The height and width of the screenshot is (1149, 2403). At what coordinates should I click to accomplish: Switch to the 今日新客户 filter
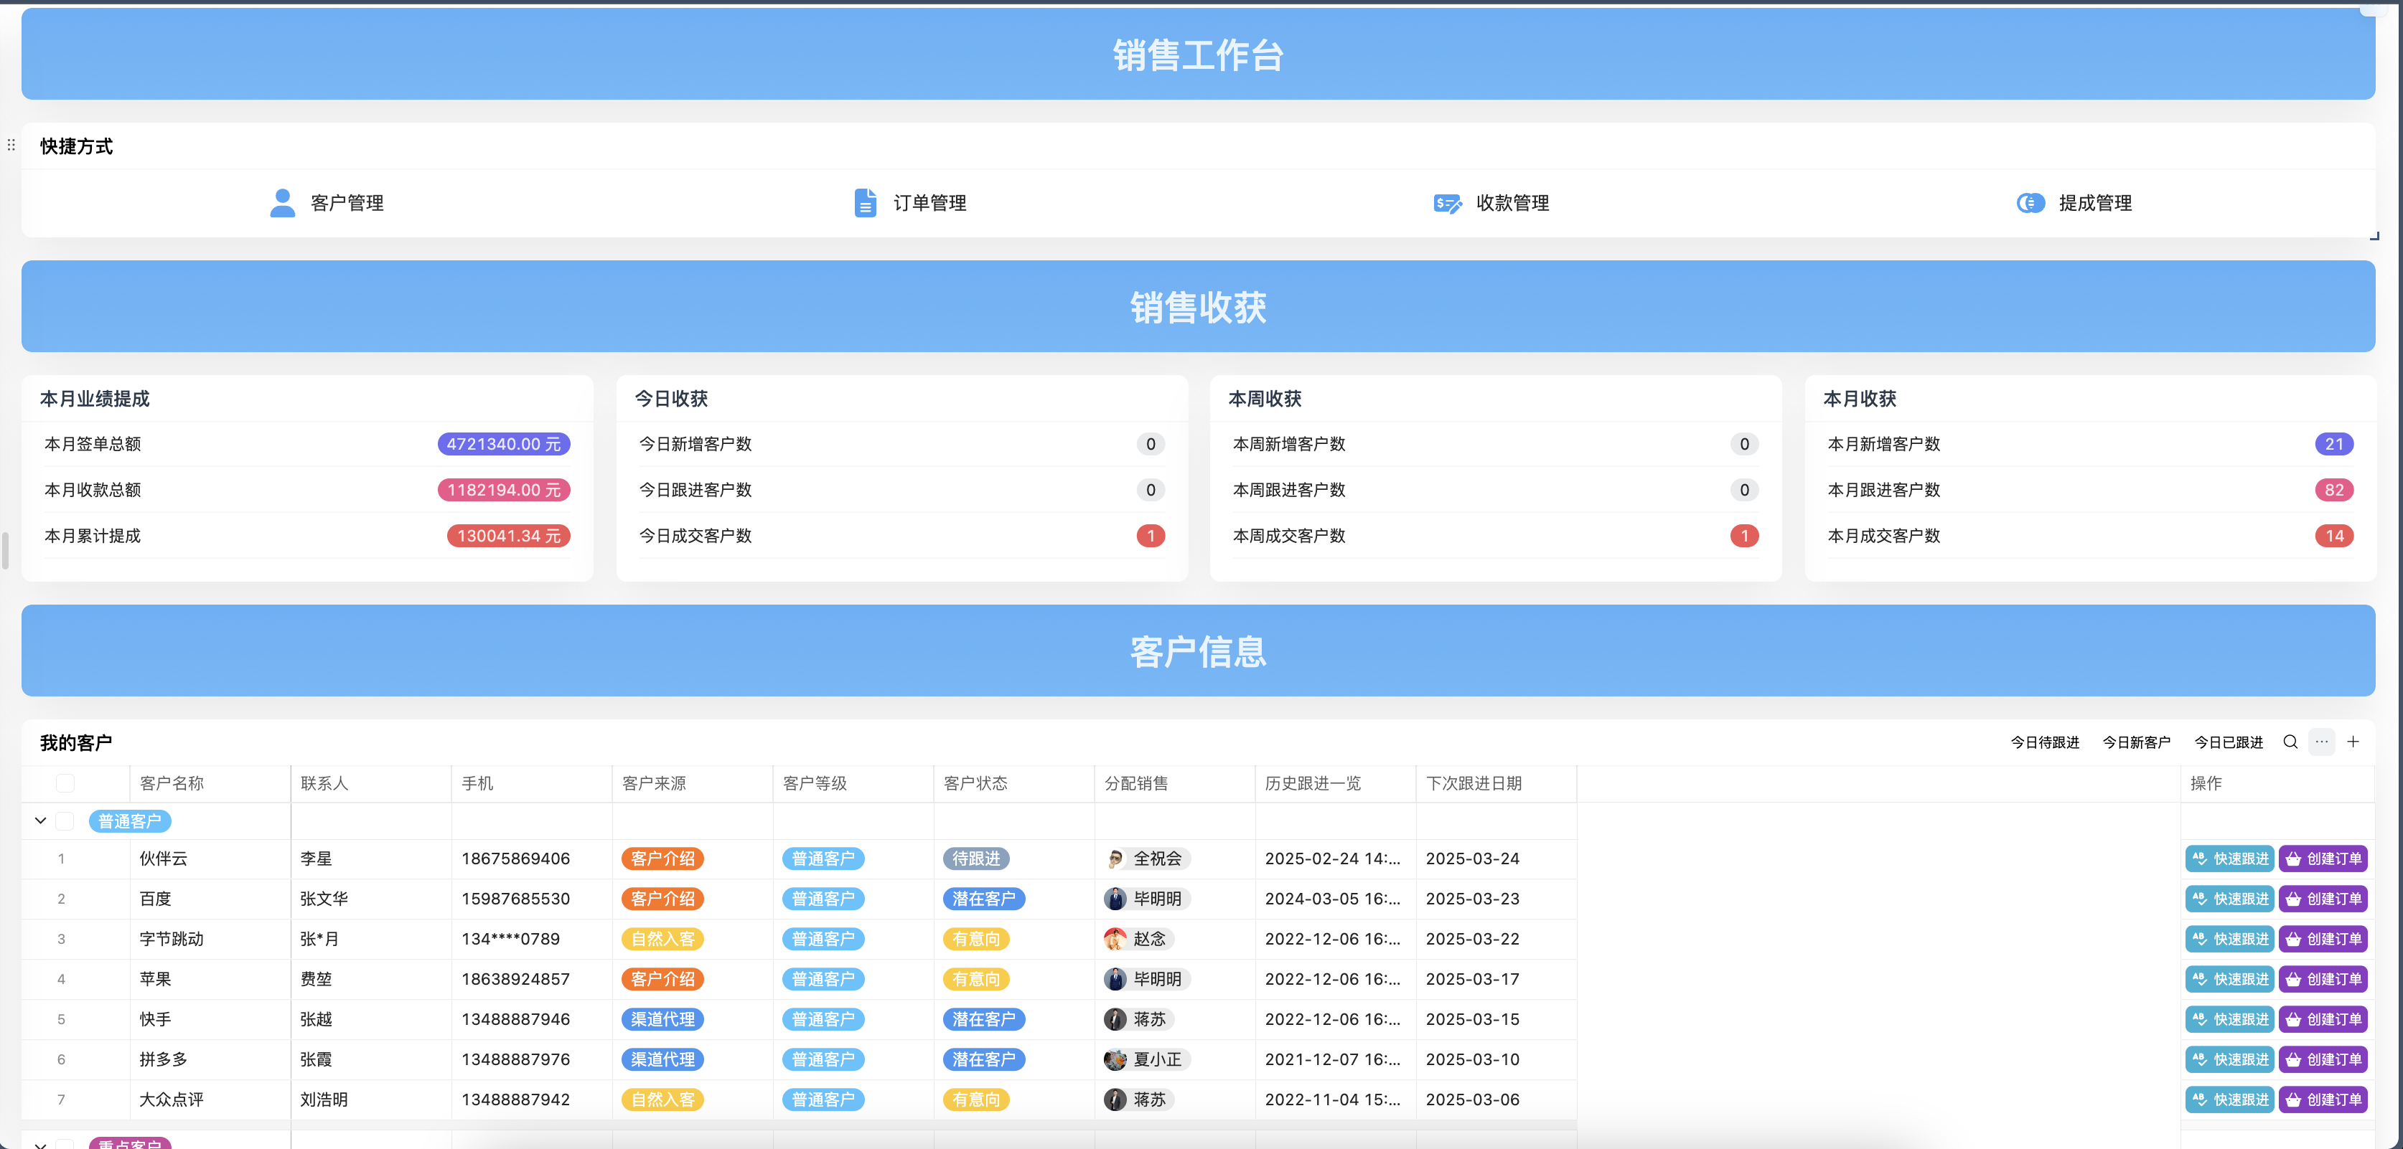click(x=2137, y=742)
